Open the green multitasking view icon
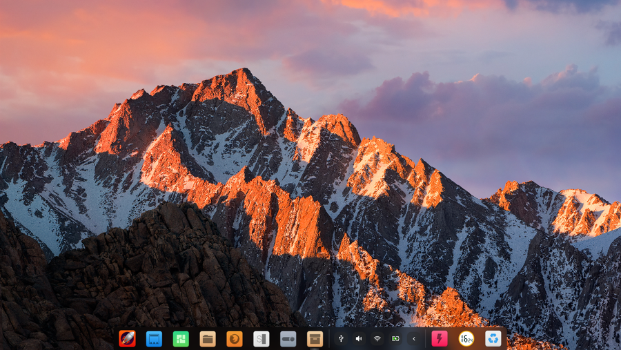 [181, 338]
